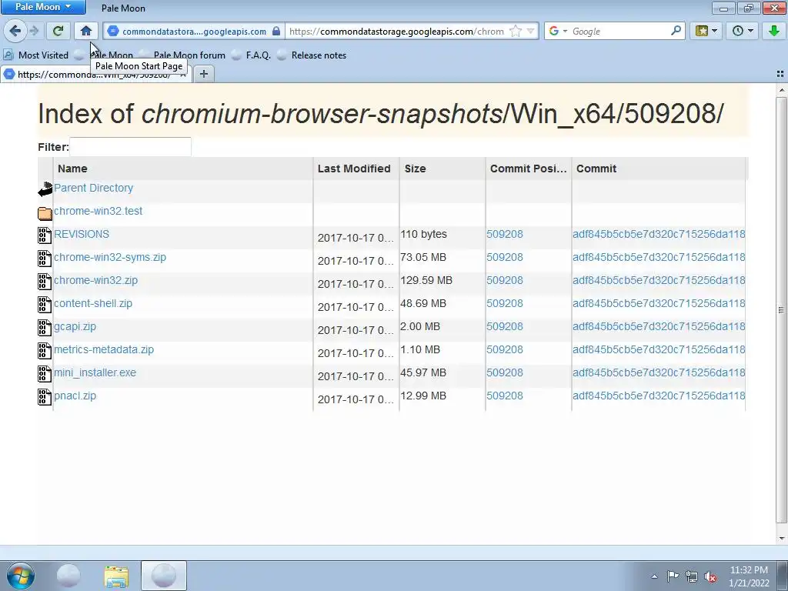Screen dimensions: 788x591
Task: Open the Release notes bookmark
Action: pyautogui.click(x=312, y=55)
